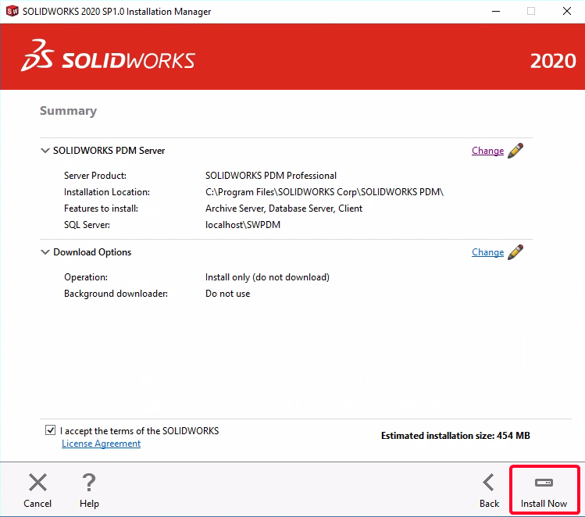
Task: Select the 'localhost\SWPDM' SQL Server value
Action: coord(243,225)
